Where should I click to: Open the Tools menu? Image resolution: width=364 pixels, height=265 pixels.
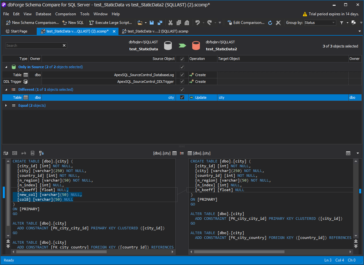(85, 14)
